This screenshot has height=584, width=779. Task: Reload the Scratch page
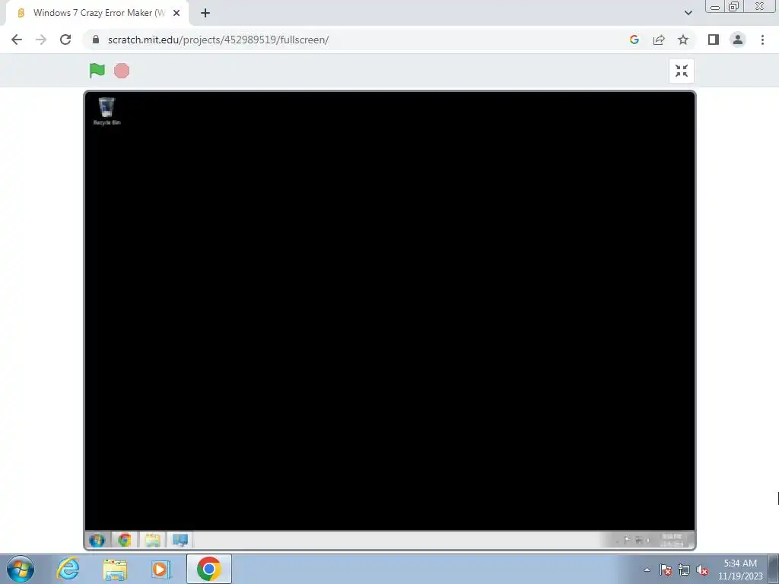(x=65, y=40)
